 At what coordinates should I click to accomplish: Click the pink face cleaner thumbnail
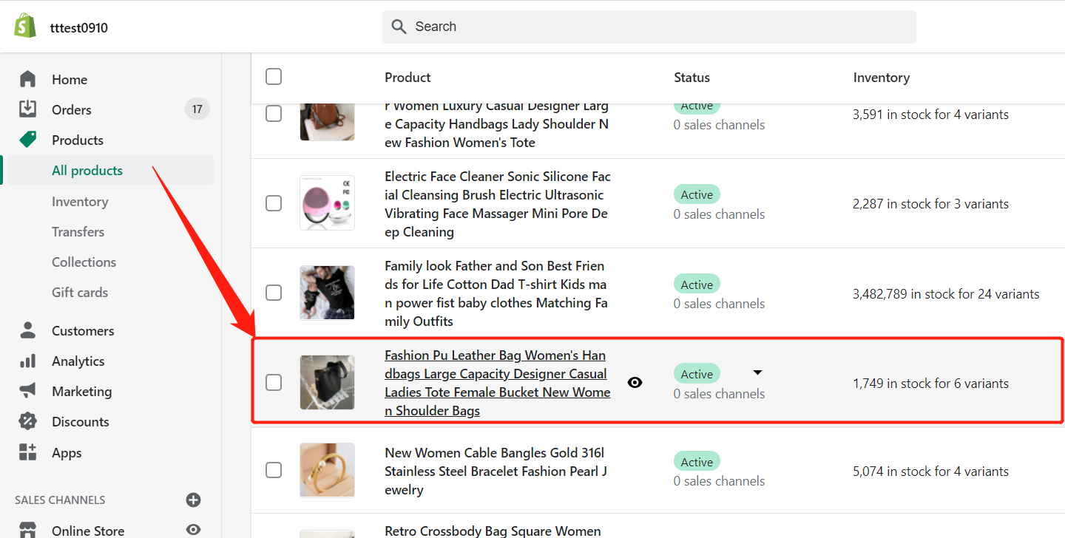(327, 202)
